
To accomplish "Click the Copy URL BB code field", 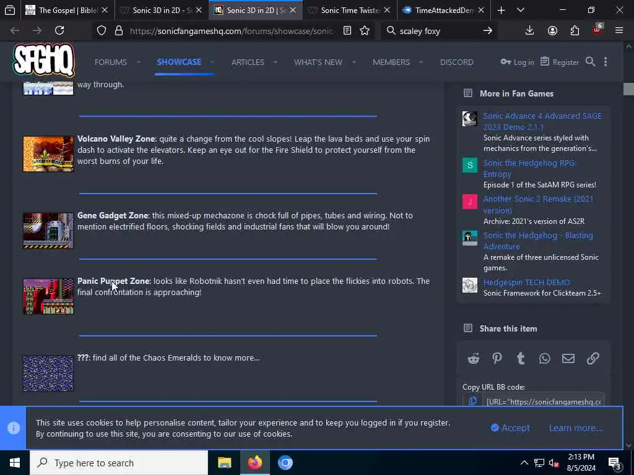I will coord(544,401).
